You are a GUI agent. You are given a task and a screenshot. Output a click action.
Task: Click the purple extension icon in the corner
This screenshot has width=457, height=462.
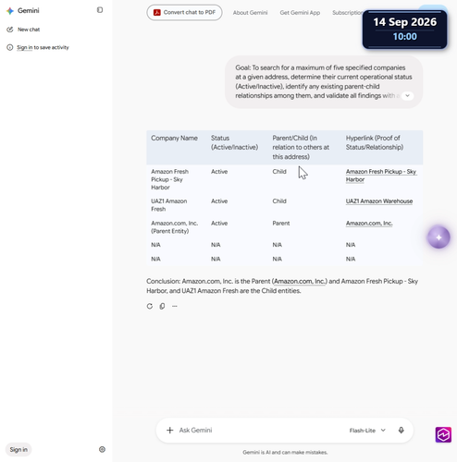click(443, 434)
